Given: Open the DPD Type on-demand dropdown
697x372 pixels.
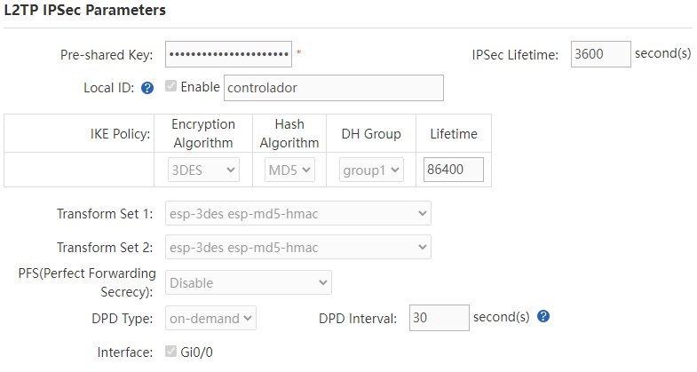Looking at the screenshot, I should pos(210,318).
